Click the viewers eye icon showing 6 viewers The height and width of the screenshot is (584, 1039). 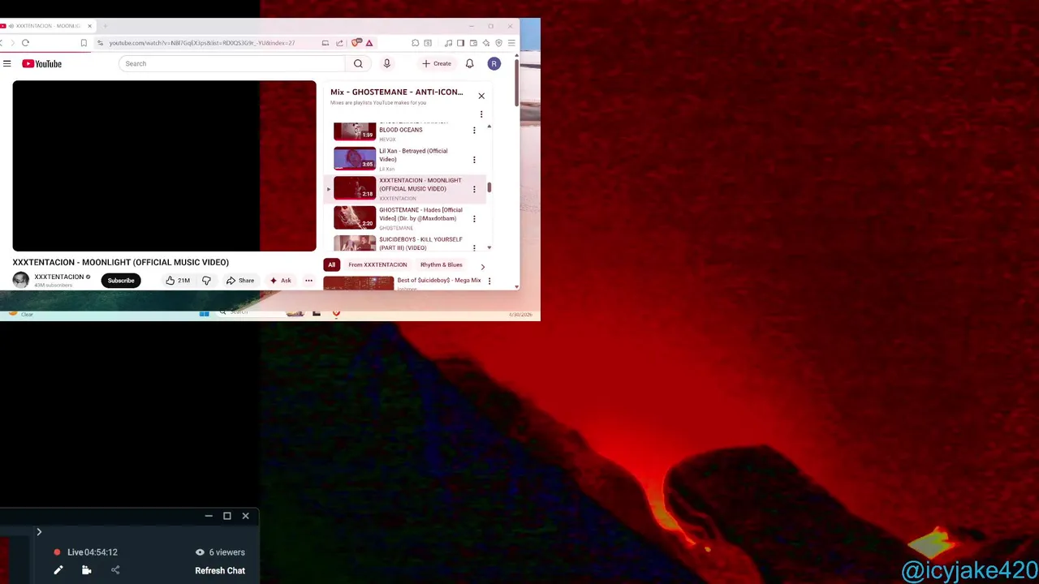pos(200,552)
